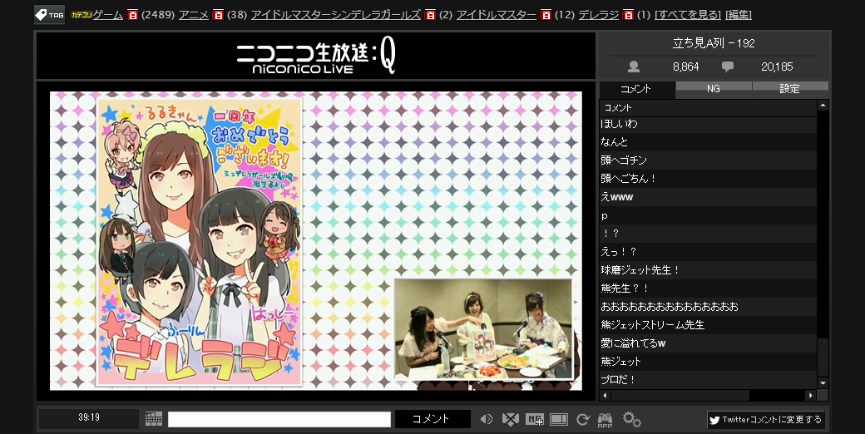This screenshot has width=865, height=434.
Task: Open the デレラジ tag link
Action: (x=599, y=15)
